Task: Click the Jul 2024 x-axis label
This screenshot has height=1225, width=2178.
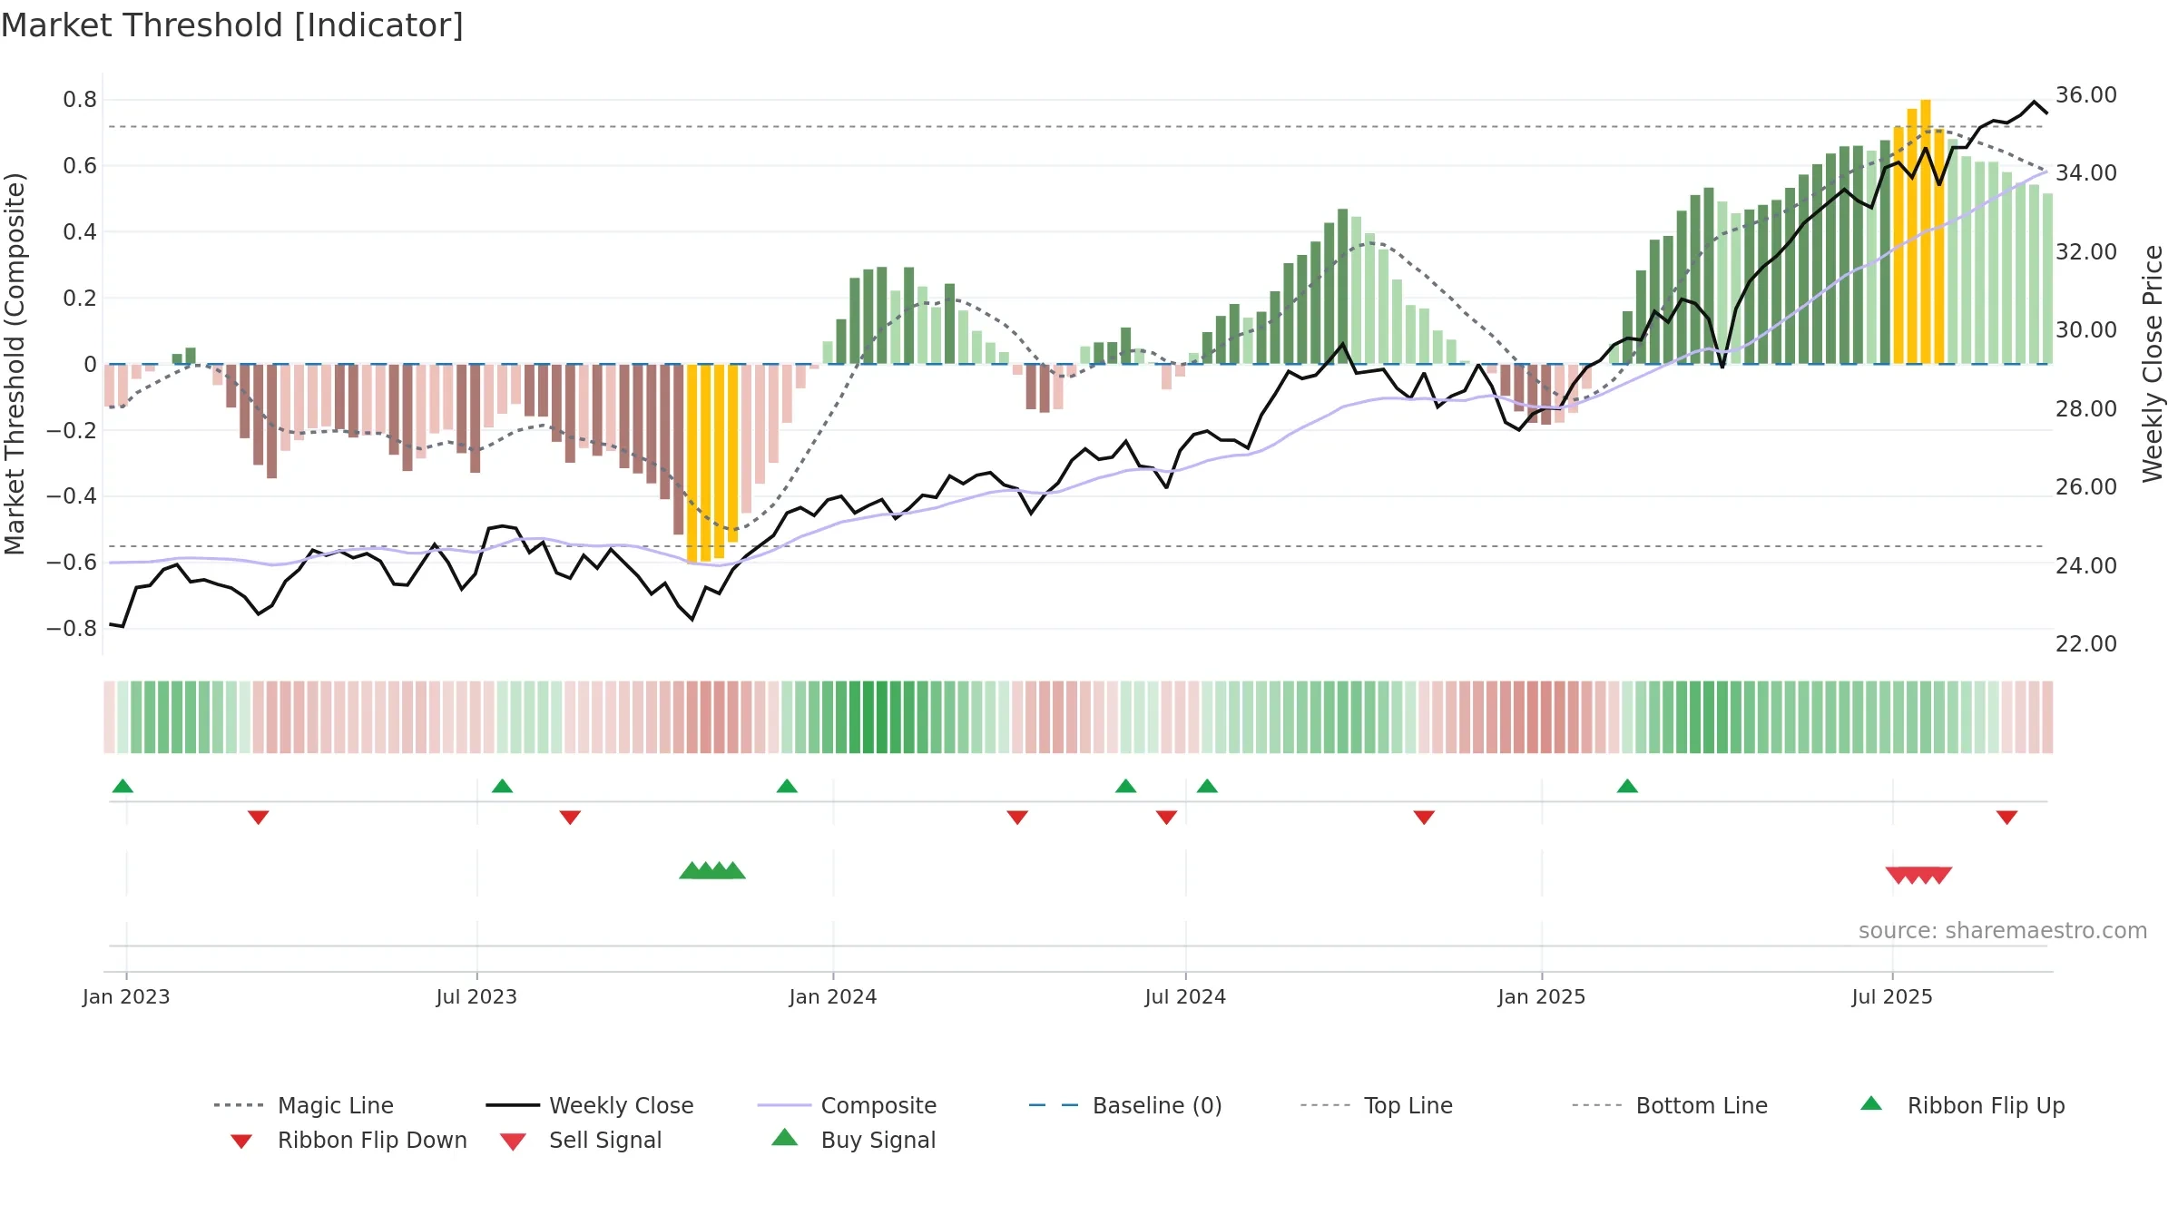Action: click(x=1185, y=996)
